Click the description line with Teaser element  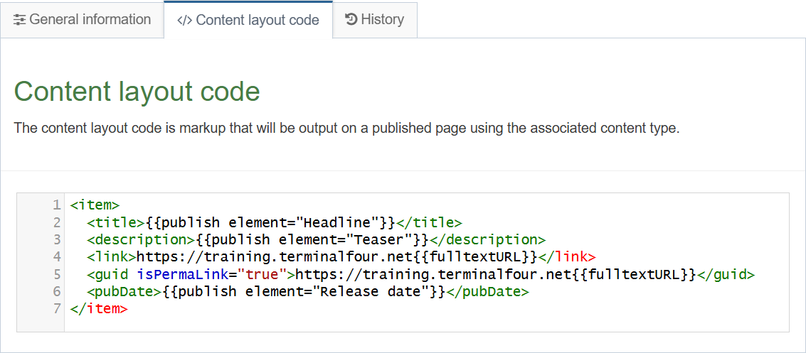click(316, 239)
